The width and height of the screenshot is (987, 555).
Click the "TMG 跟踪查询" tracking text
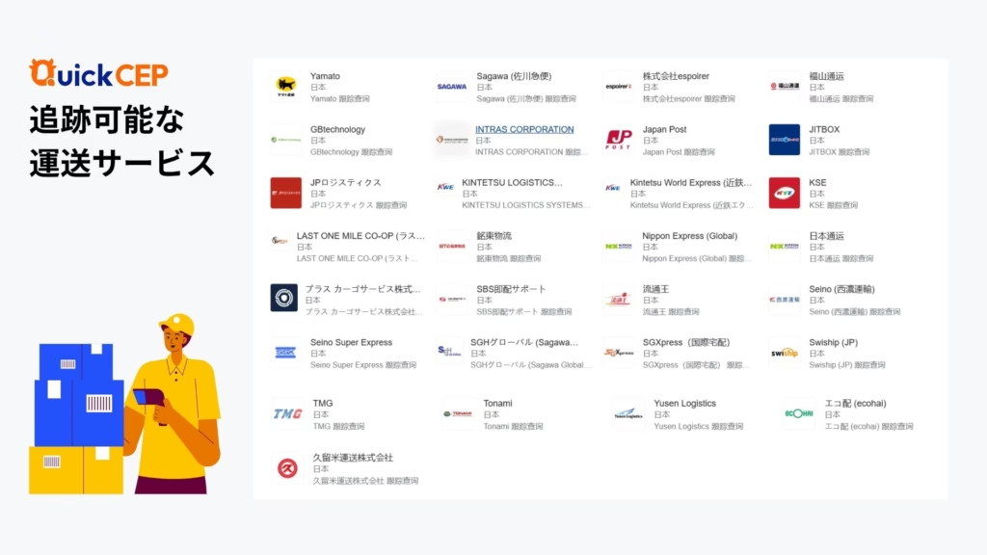point(338,426)
